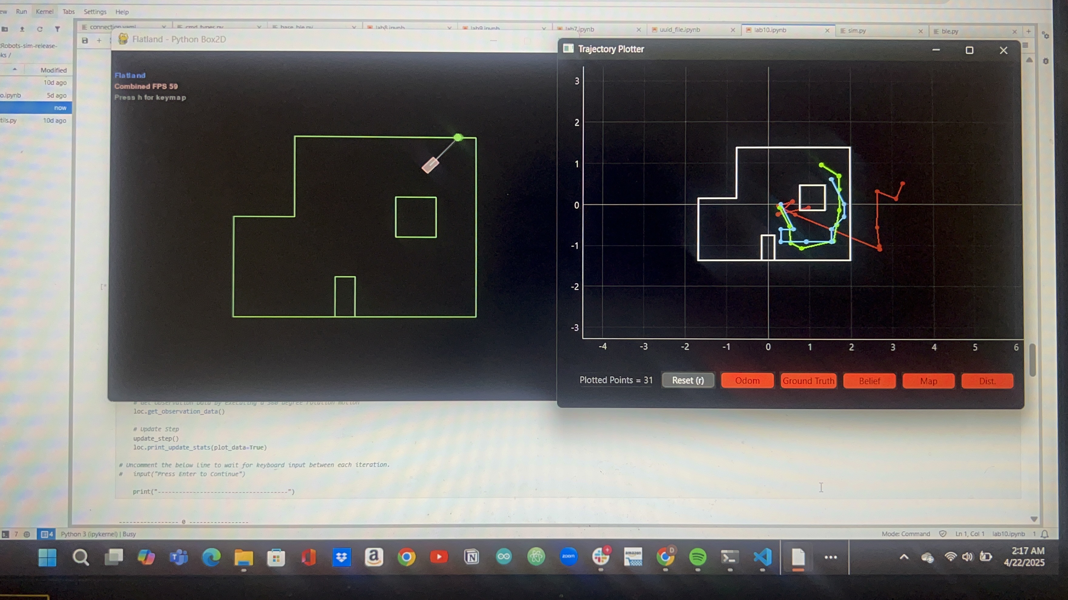Screen dimensions: 1068x600
Task: Click the Mode: Command status item
Action: 905,534
